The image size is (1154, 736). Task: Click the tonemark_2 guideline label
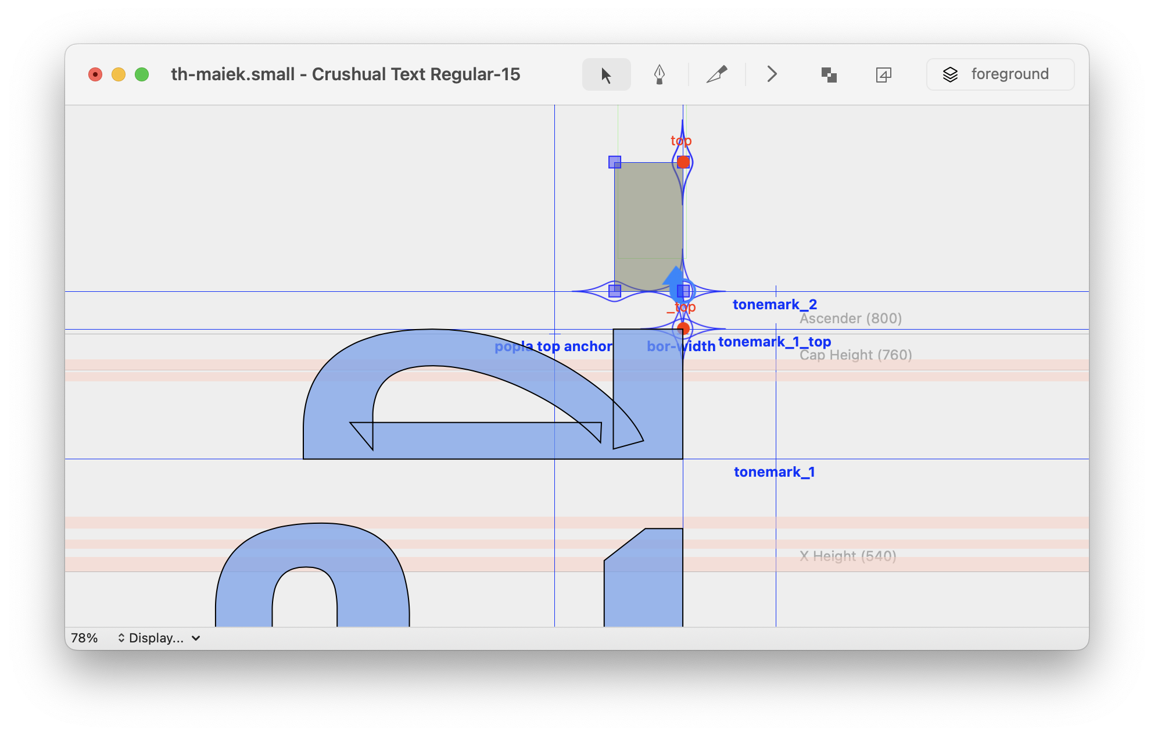pos(775,305)
